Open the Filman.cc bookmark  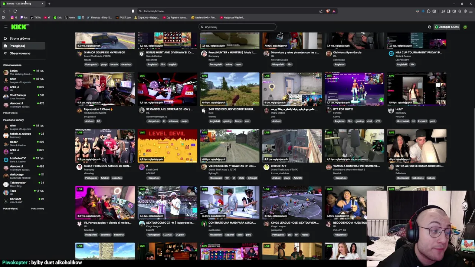99,17
